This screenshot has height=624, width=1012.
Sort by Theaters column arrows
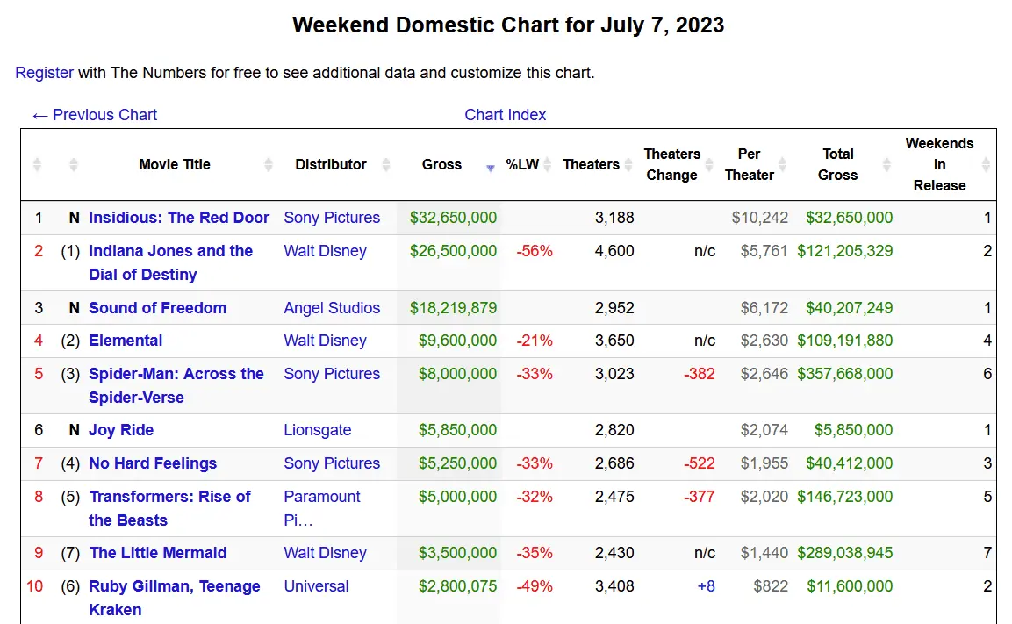(628, 165)
